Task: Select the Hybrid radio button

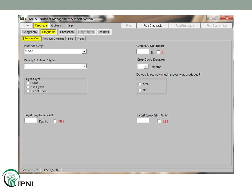Action: click(28, 83)
